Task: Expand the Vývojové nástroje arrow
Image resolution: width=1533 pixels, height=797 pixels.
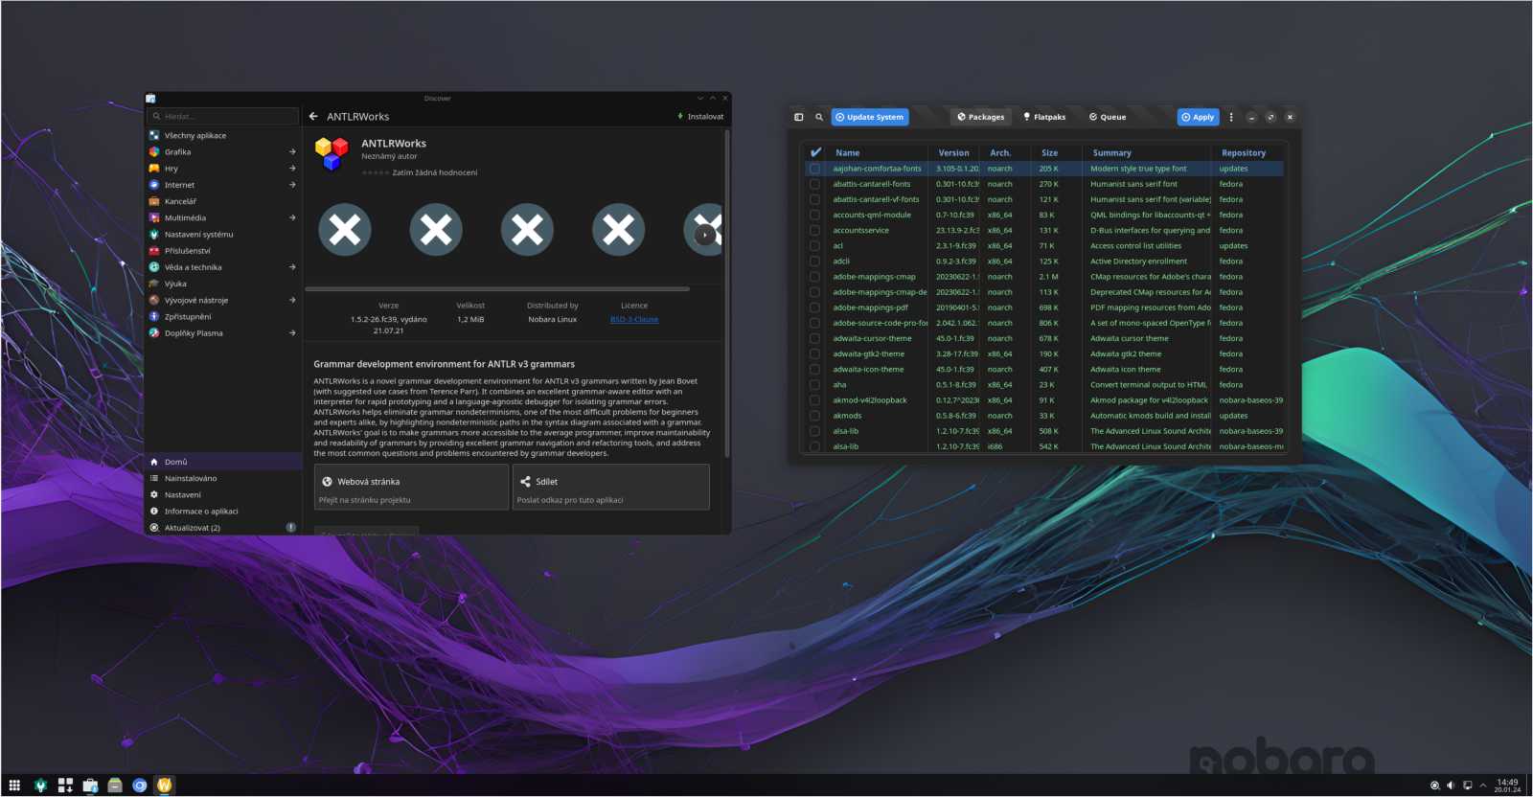Action: click(x=292, y=300)
